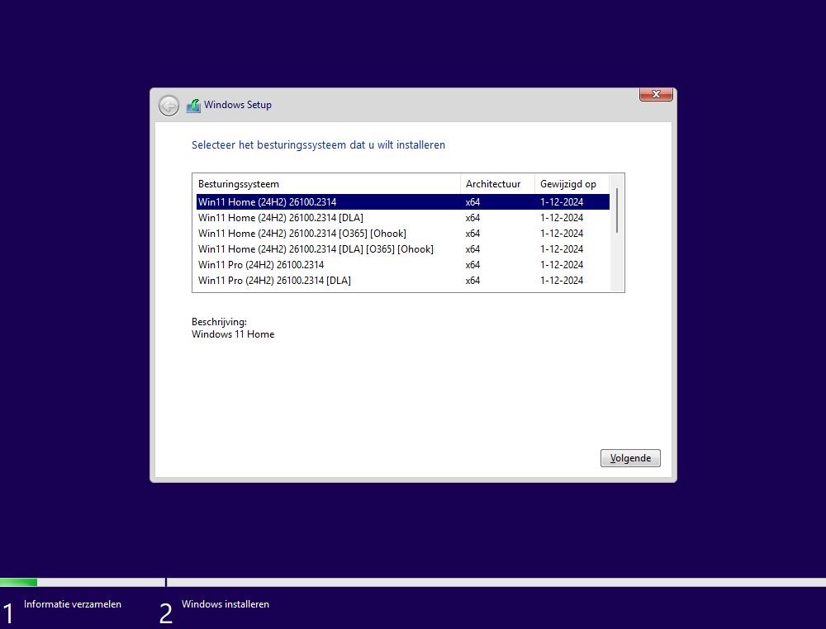This screenshot has width=826, height=629.
Task: Click the 1-12-2024 date in the Win11 Pro [DLA] row
Action: tap(562, 281)
